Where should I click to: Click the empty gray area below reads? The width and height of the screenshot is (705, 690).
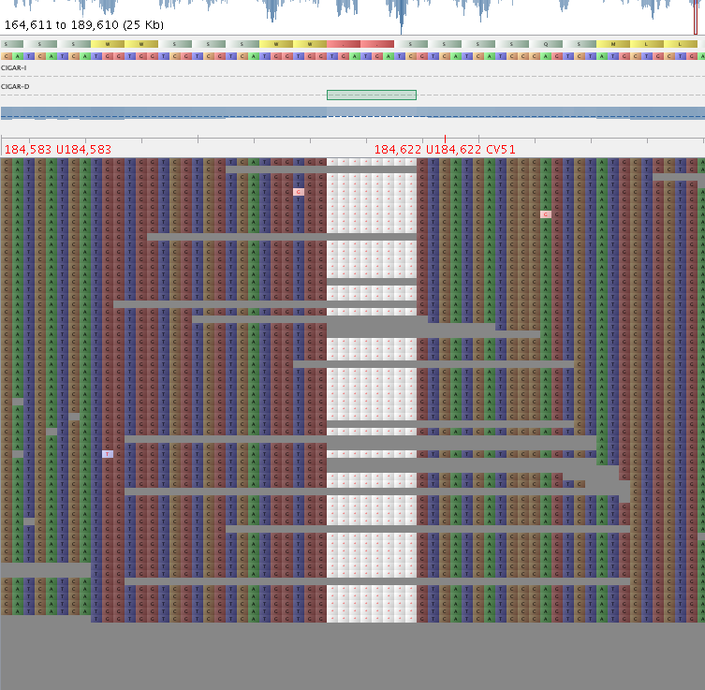click(x=352, y=655)
